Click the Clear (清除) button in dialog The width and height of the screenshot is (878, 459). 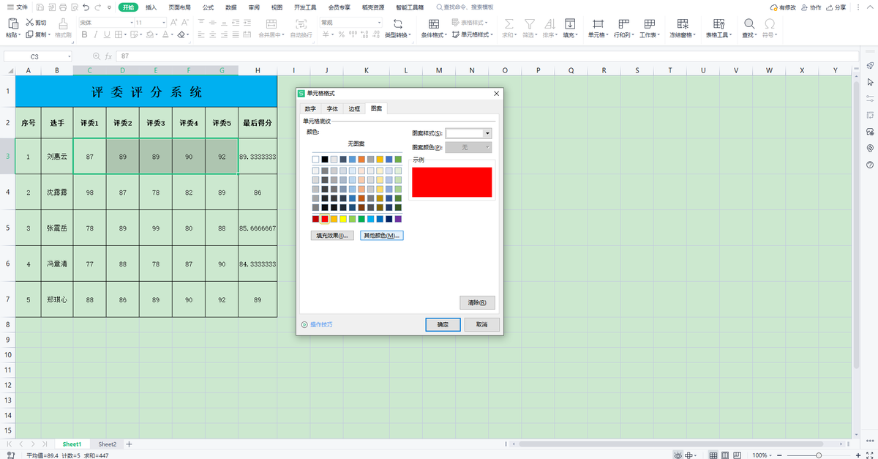(x=478, y=302)
